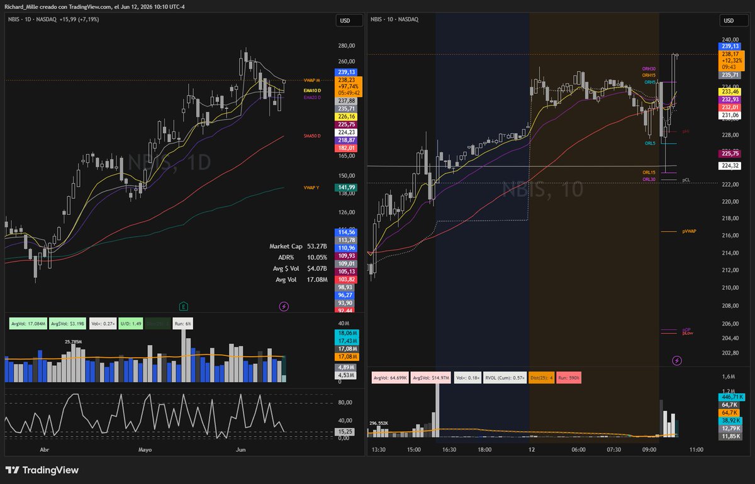Click the maroon 225,75 tag on 10-minute axis
This screenshot has width=755, height=484.
coord(730,154)
